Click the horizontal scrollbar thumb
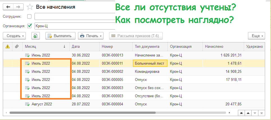This screenshot has height=120, width=271. (x=82, y=113)
